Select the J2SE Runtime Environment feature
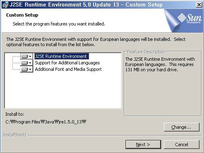The width and height of the screenshot is (204, 153). [x=62, y=56]
